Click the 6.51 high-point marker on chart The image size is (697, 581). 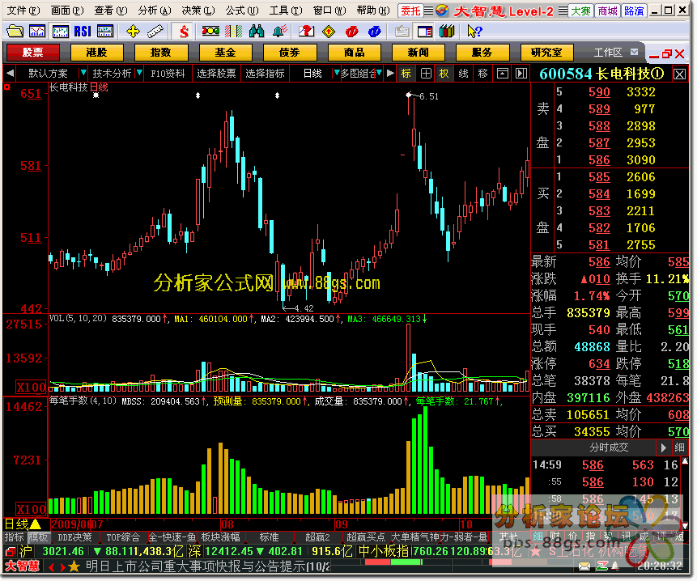(x=409, y=95)
